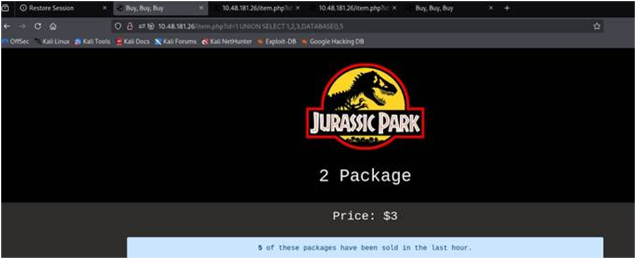The image size is (636, 259).
Task: Open the browser home page
Action: 53,27
